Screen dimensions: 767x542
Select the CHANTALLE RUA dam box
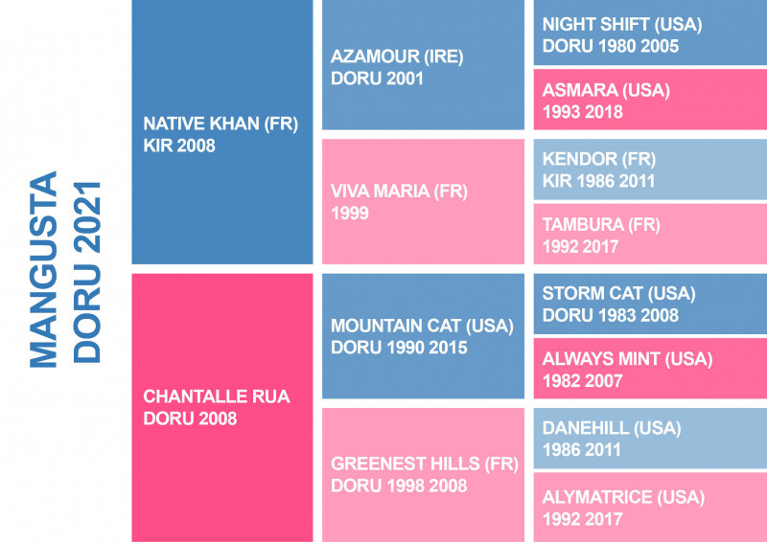222,408
